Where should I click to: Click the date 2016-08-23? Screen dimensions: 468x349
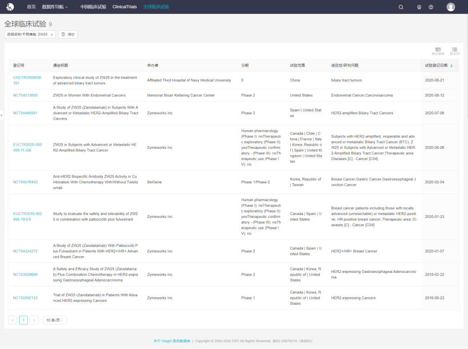pos(435,298)
